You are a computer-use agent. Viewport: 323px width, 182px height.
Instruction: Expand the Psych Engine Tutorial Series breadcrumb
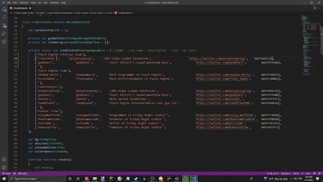coord(89,13)
